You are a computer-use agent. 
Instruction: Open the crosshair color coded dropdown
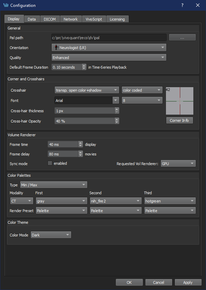tap(142, 90)
